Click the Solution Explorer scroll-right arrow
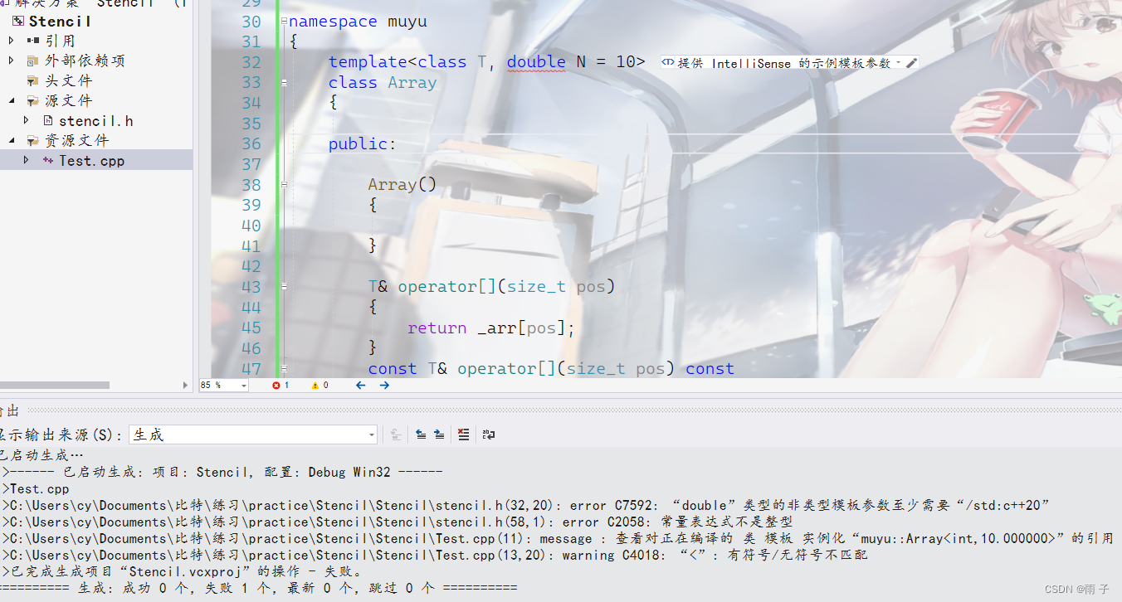The width and height of the screenshot is (1122, 602). pos(186,385)
